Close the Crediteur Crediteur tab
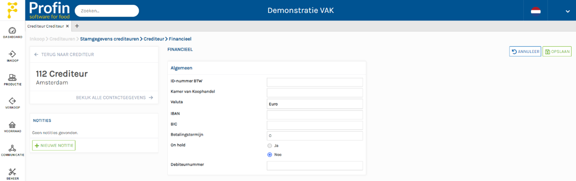 click(x=67, y=26)
